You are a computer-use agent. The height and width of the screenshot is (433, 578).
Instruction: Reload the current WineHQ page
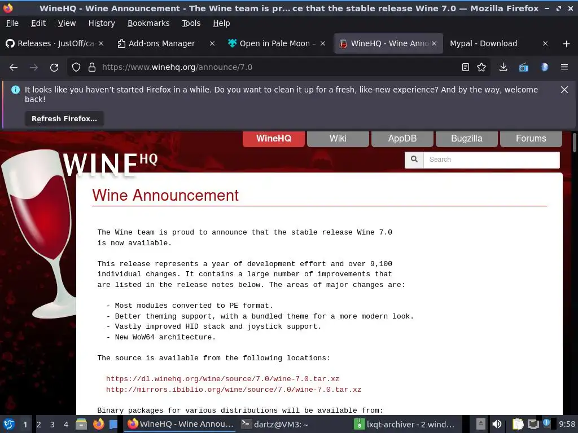[x=54, y=68]
